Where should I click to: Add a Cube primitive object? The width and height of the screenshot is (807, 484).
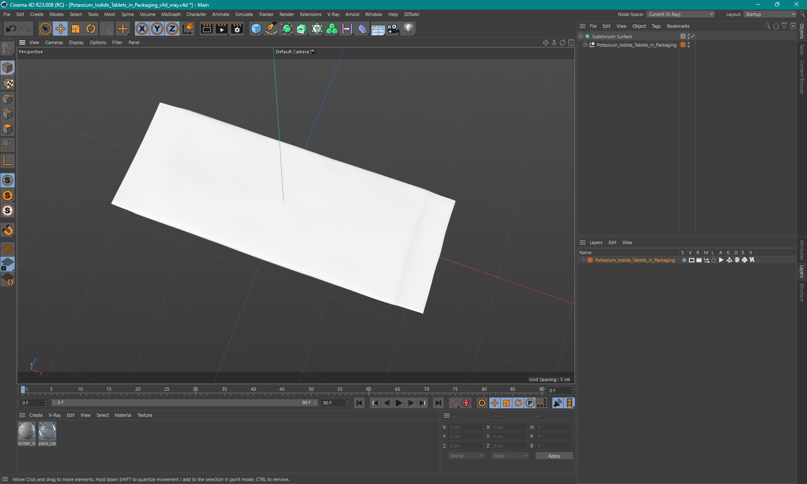point(256,29)
